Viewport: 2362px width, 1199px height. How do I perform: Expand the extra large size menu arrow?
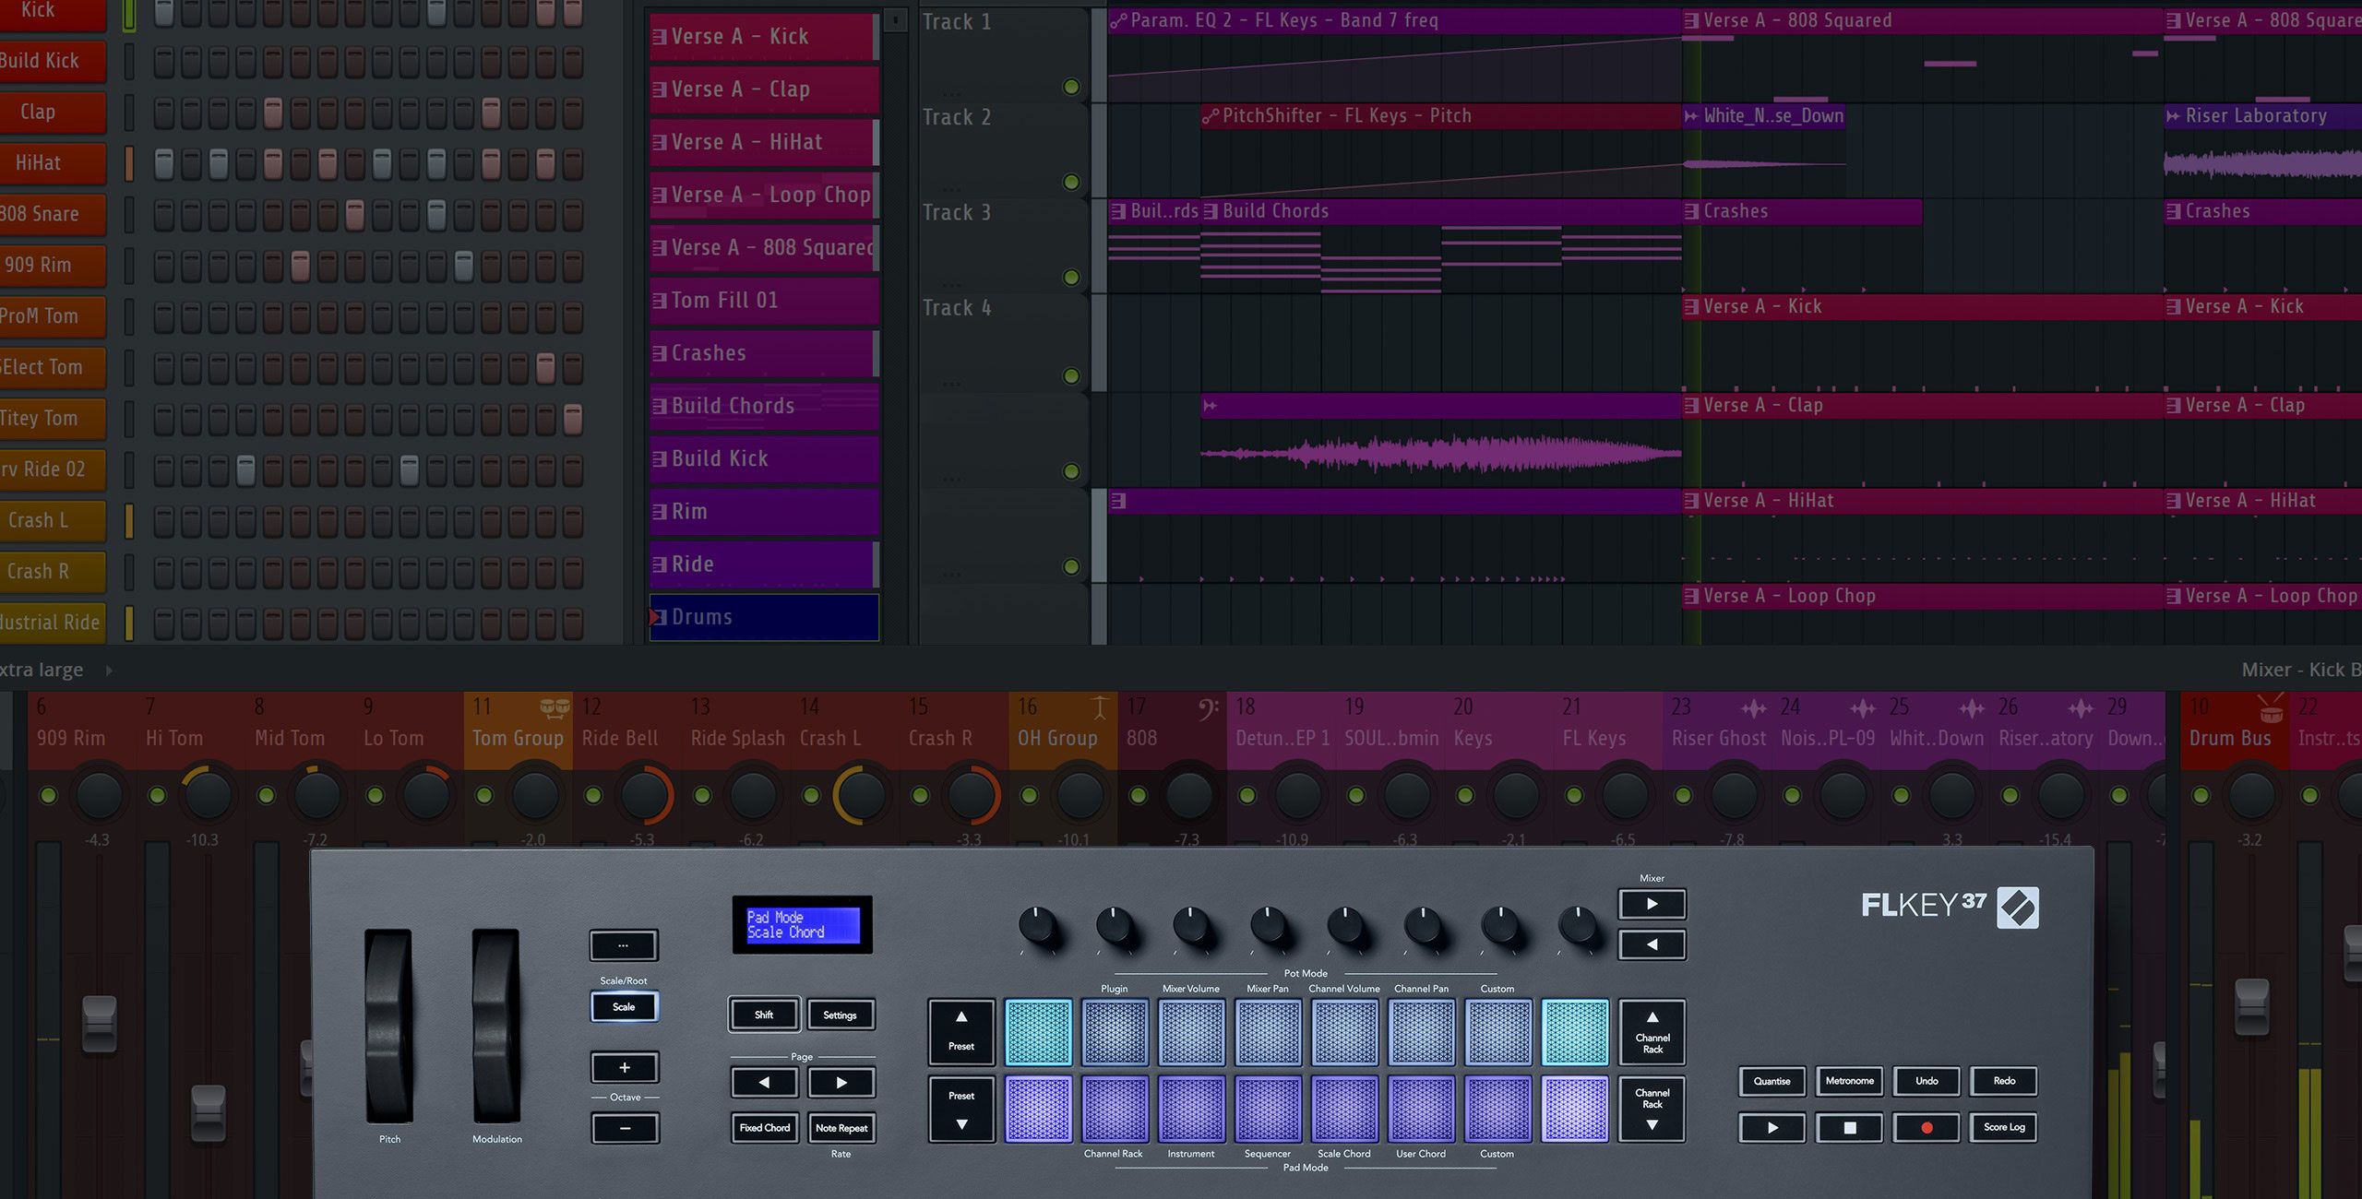109,671
